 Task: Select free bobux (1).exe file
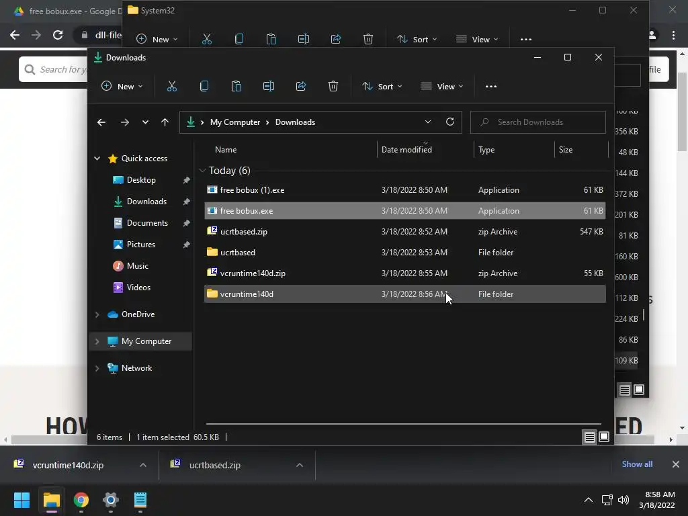pyautogui.click(x=405, y=190)
